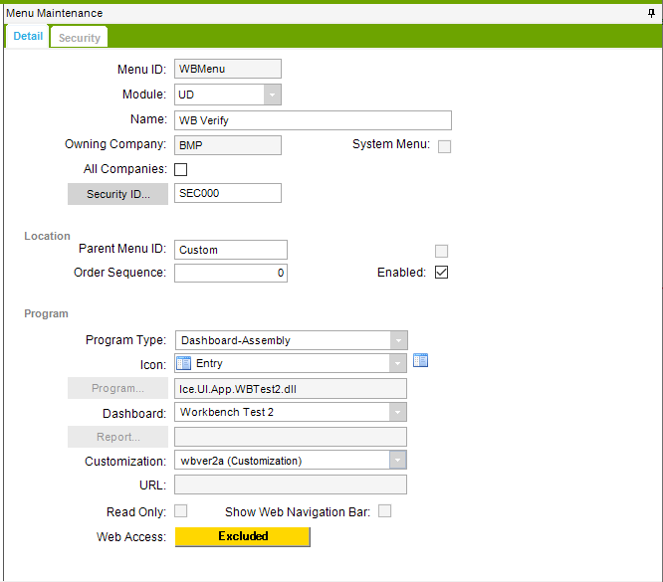Open the Customization dropdown arrow

point(397,460)
